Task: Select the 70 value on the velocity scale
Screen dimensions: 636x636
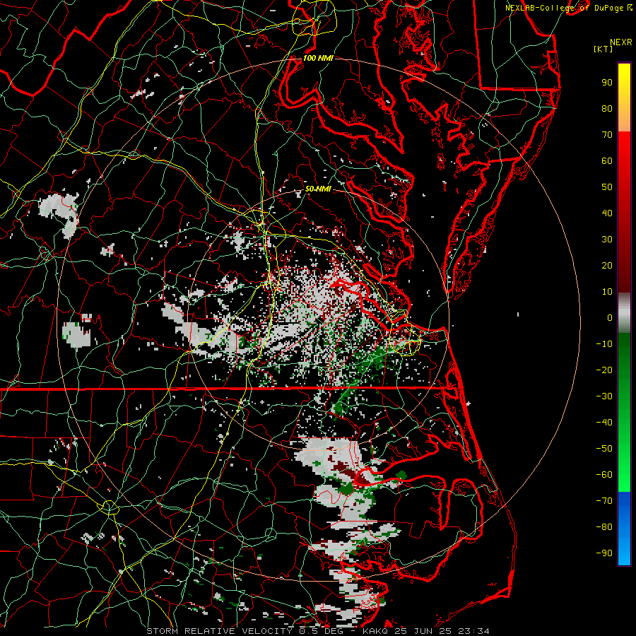Action: tap(607, 135)
